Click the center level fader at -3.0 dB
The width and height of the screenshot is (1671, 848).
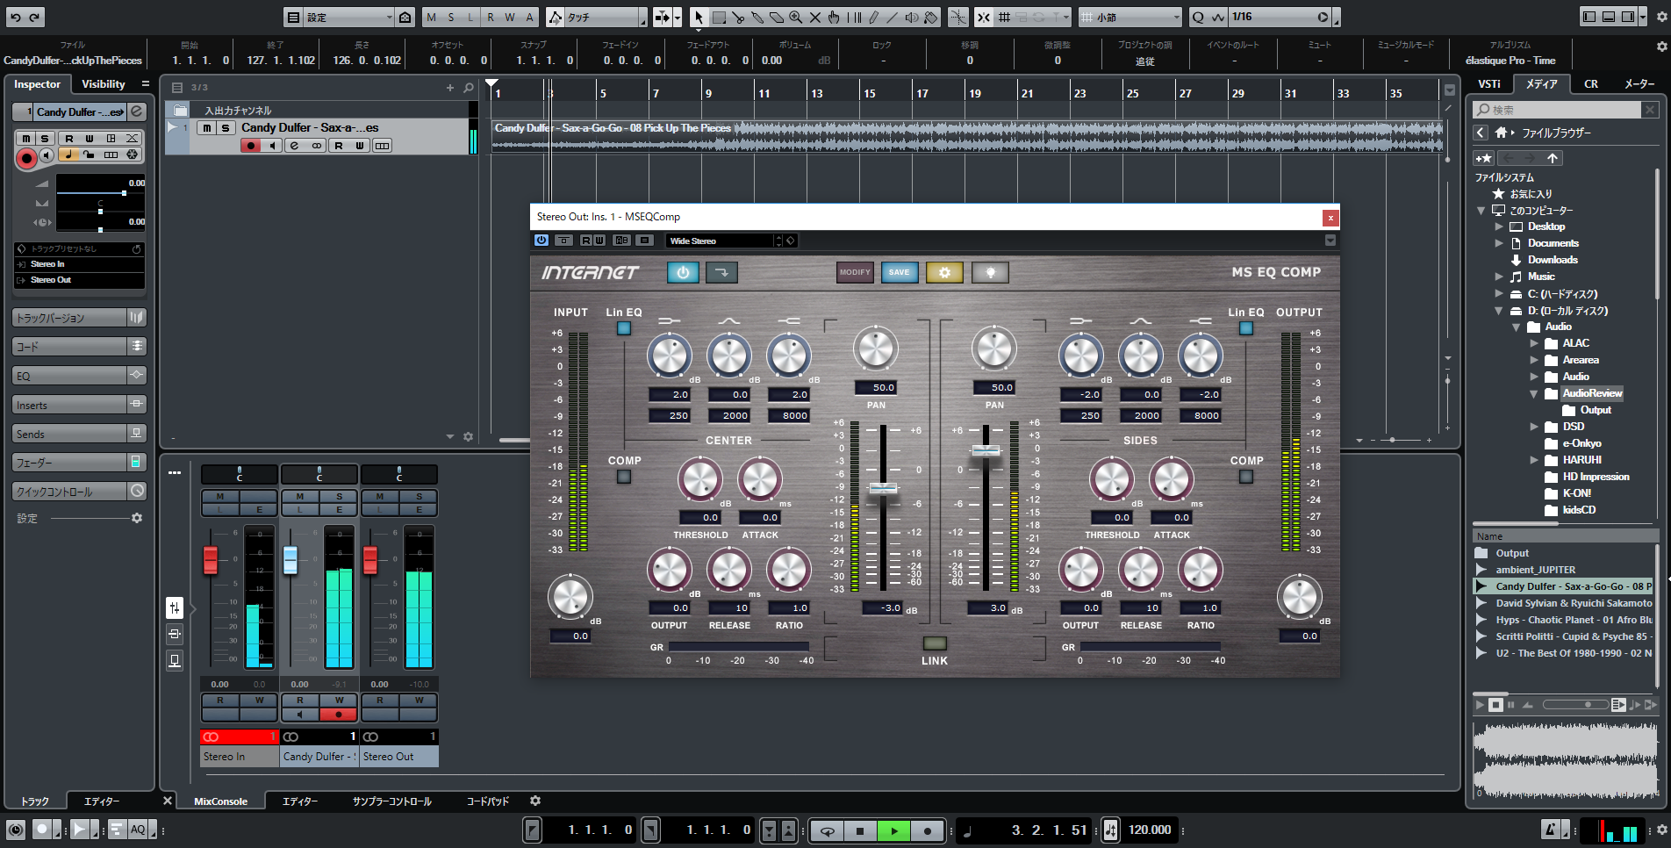click(x=883, y=488)
